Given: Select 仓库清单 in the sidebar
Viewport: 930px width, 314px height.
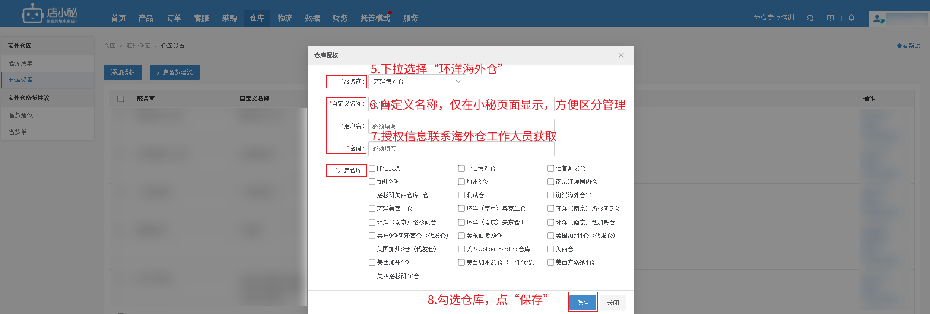Looking at the screenshot, I should pos(21,63).
